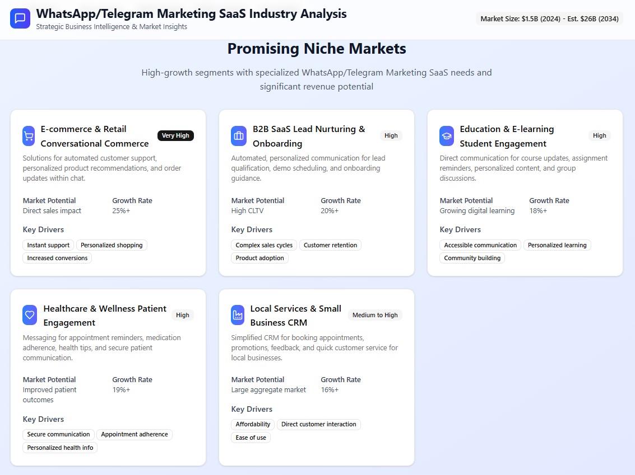
Task: Select the Very High badge on E-commerce card
Action: point(175,135)
